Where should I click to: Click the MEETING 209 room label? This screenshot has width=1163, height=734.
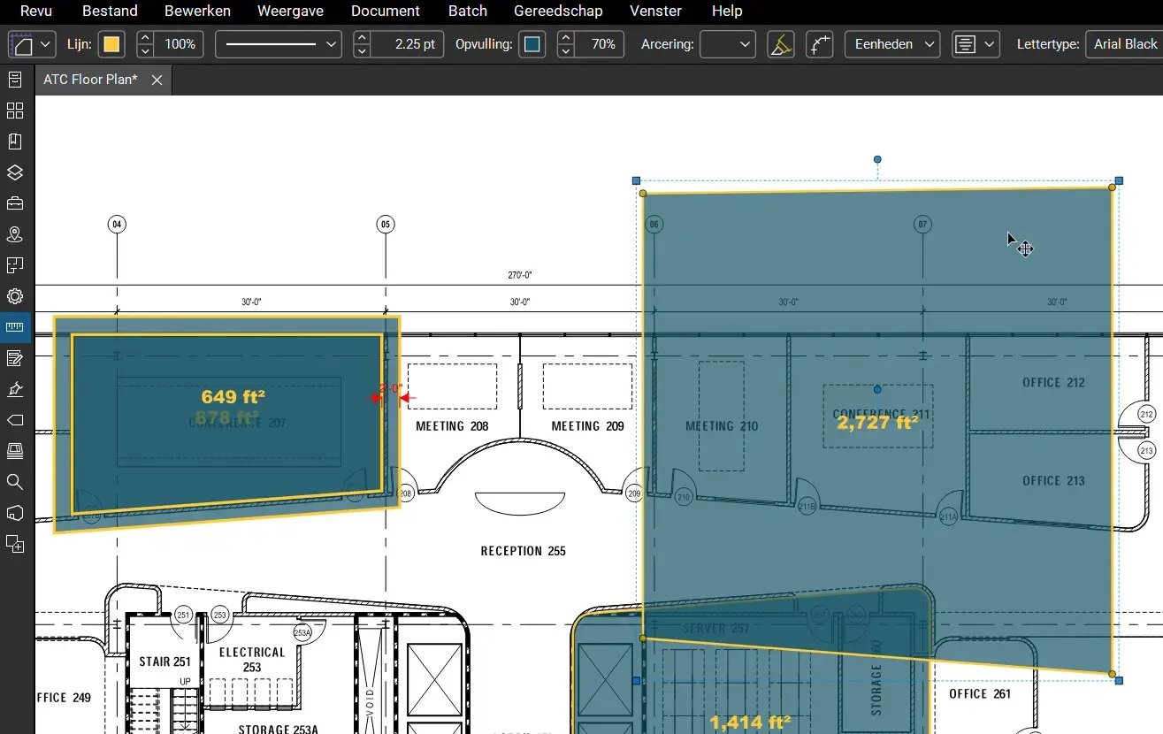(x=588, y=426)
